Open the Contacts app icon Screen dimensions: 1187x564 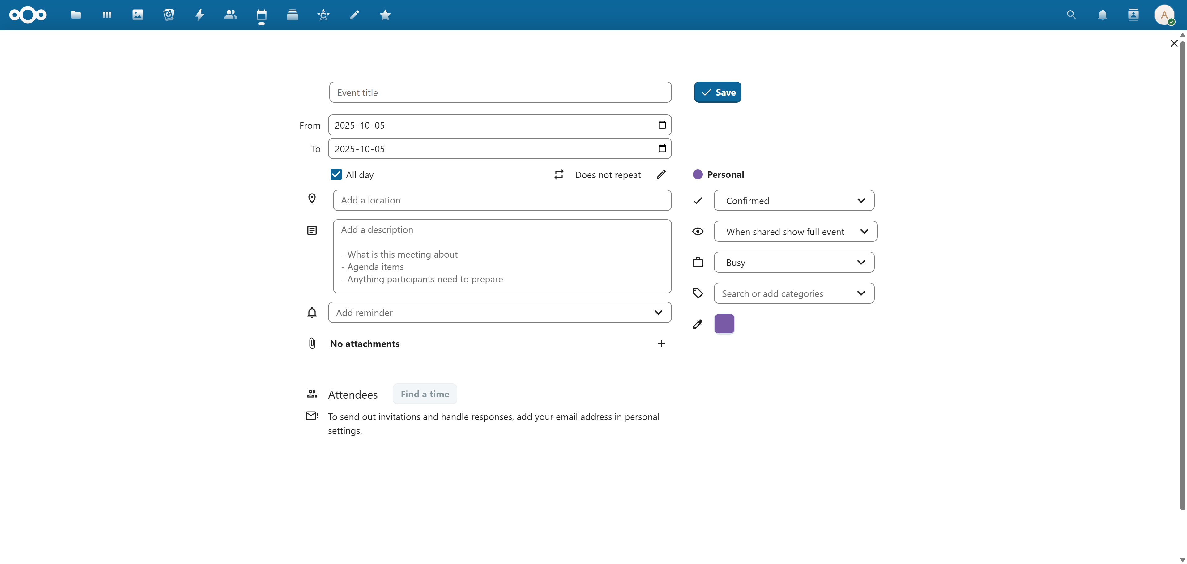(230, 15)
